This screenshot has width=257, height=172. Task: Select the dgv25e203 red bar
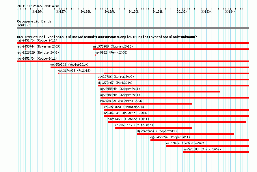150,67
